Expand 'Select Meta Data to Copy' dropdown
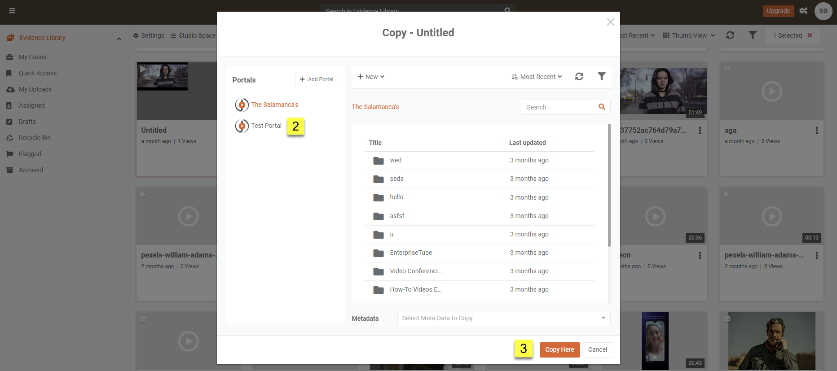837x371 pixels. click(x=503, y=318)
